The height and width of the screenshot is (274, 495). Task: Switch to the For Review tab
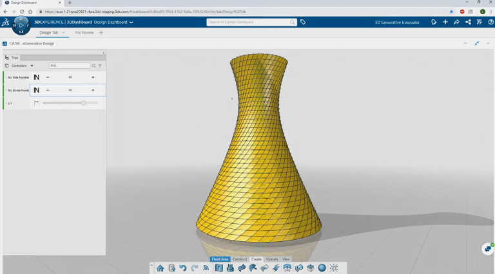84,32
